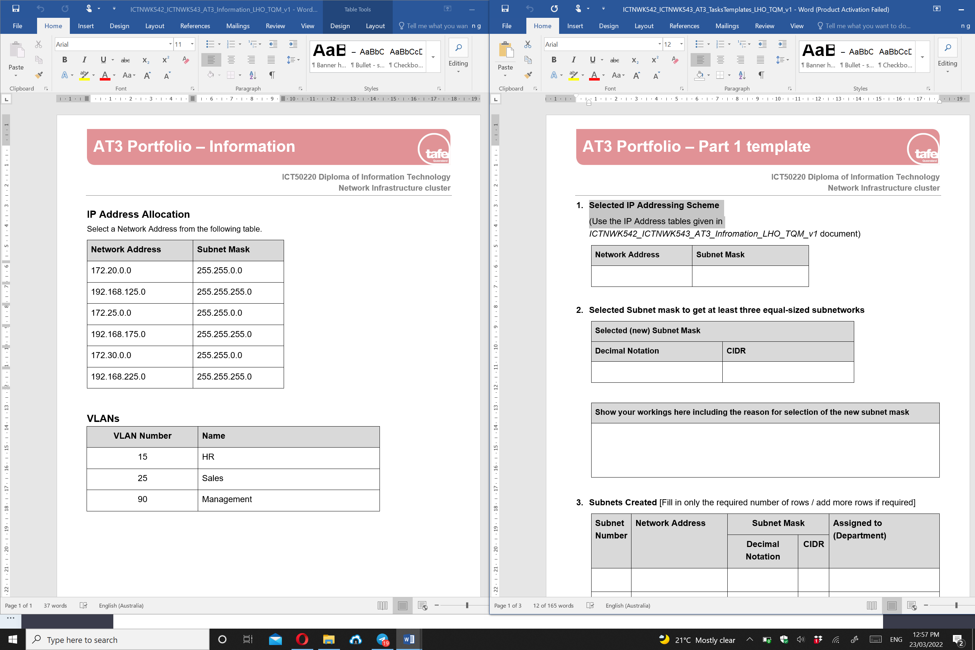Toggle Strikethrough in left window
The image size is (975, 650).
click(125, 60)
